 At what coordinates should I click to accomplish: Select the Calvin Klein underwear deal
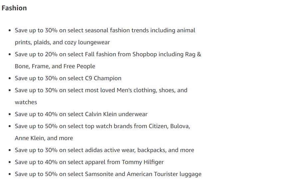(x=81, y=114)
